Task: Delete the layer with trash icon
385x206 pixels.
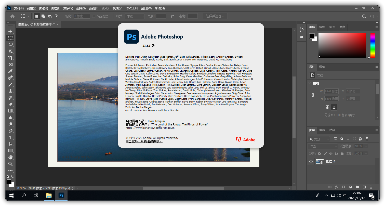Action: pos(371,187)
